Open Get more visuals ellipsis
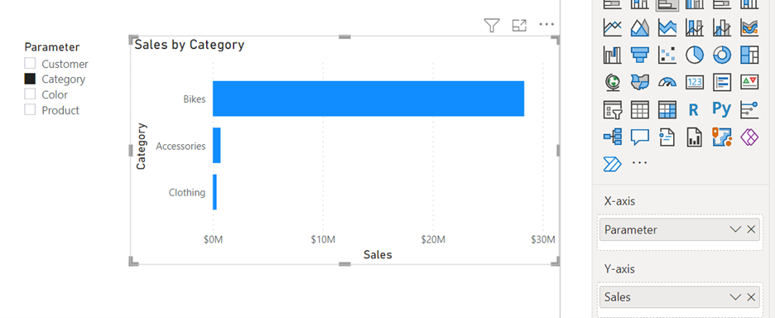The image size is (775, 318). pos(639,162)
